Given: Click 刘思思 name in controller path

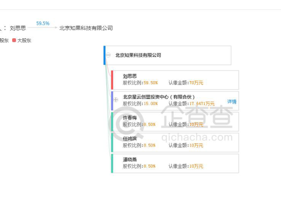Looking at the screenshot, I should [18, 28].
